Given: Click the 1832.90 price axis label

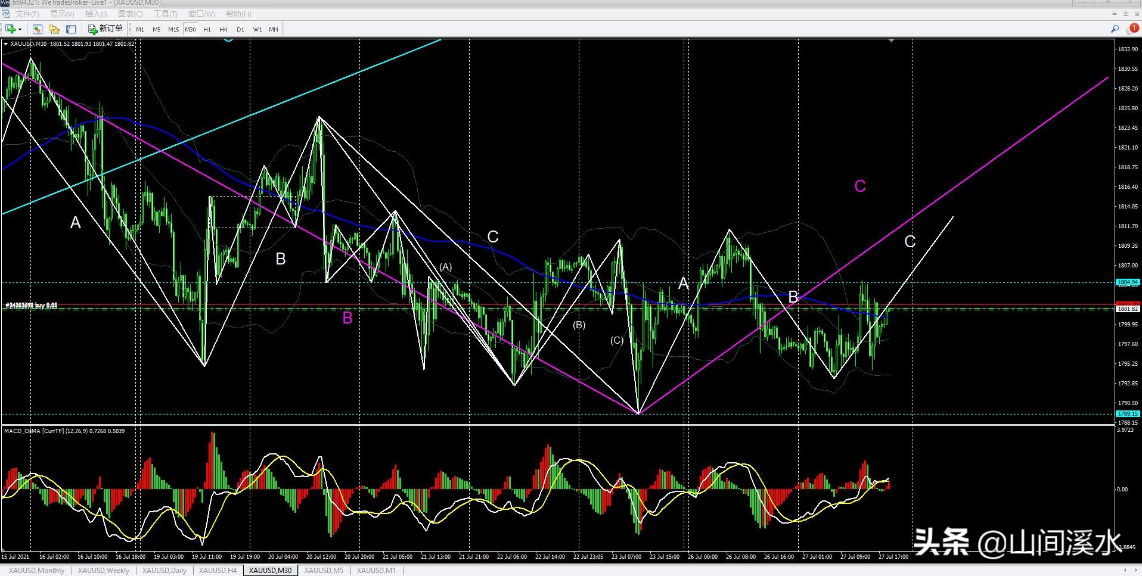Looking at the screenshot, I should (1128, 49).
